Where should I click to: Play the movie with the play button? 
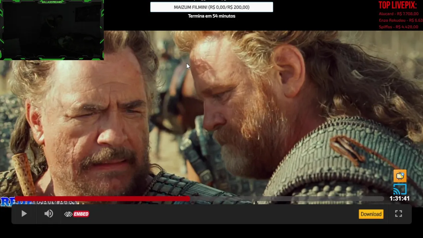click(24, 214)
